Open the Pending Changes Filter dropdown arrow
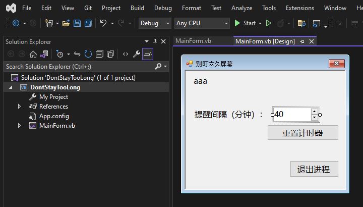Viewport: 363px width, 207px height. tap(69, 55)
